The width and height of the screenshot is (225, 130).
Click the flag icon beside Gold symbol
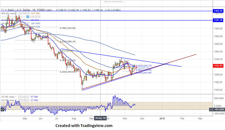[x=6, y=10]
